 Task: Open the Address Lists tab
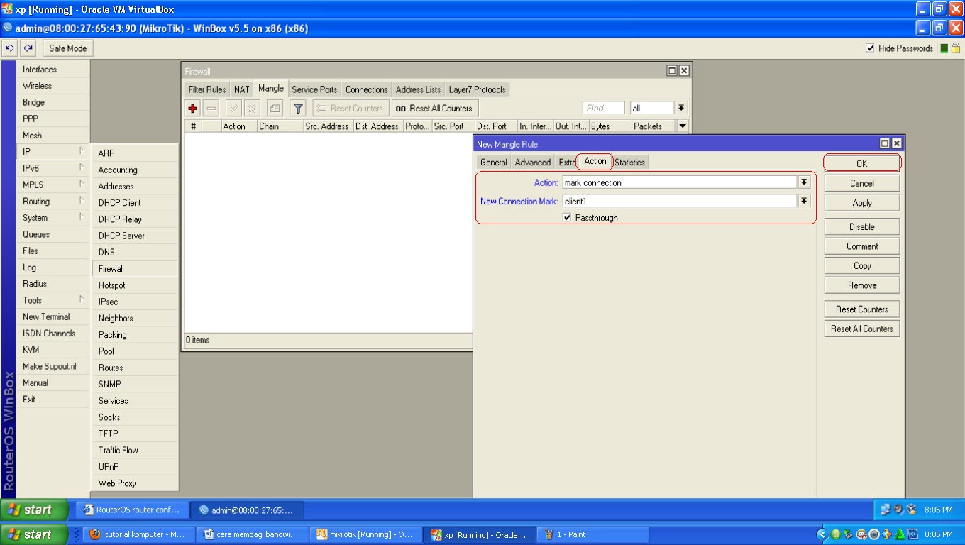click(x=418, y=89)
